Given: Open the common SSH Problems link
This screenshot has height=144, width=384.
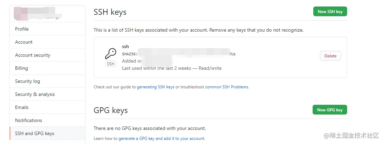Looking at the screenshot, I should coord(226,87).
